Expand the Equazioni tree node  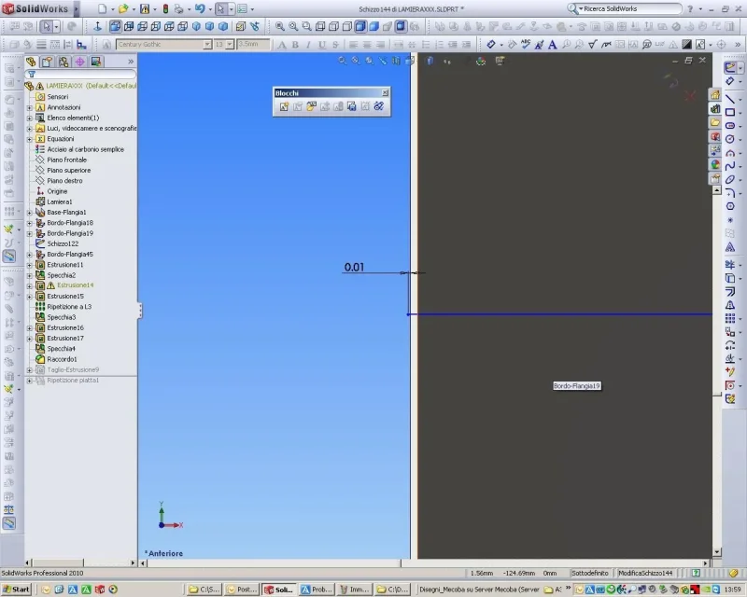(30, 139)
